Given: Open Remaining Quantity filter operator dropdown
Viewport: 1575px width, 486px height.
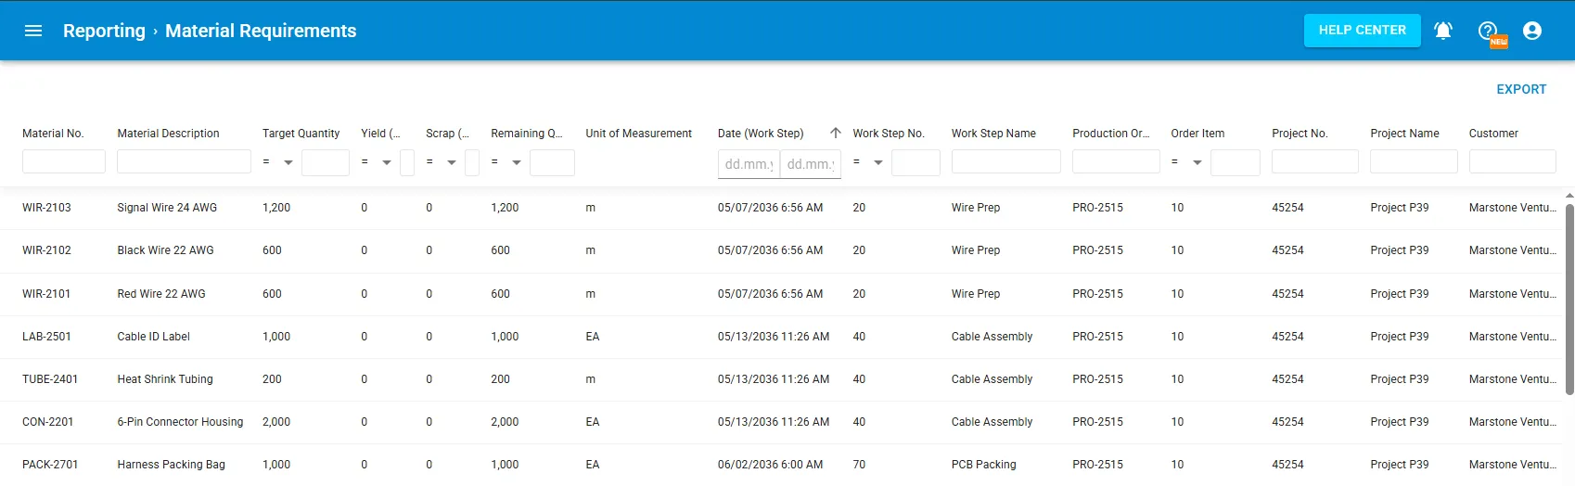Looking at the screenshot, I should (506, 162).
